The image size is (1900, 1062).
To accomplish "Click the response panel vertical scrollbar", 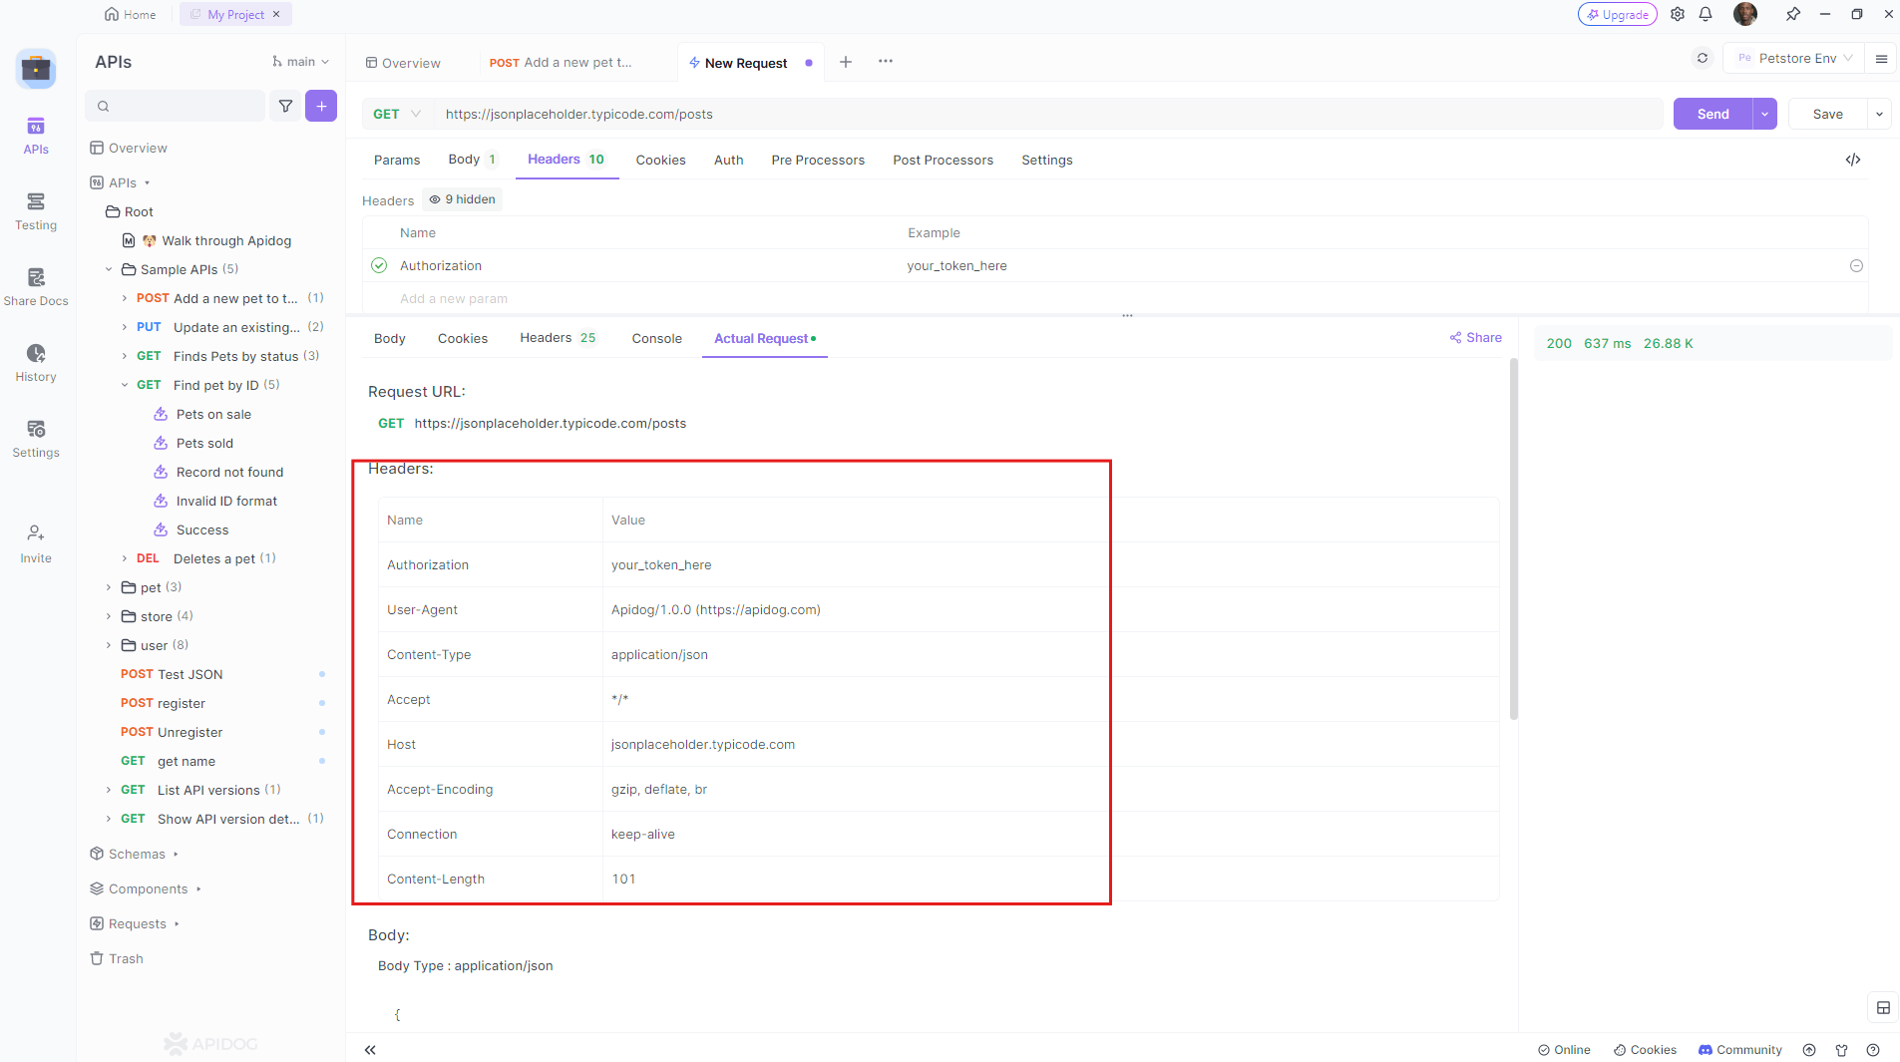I will pos(1514,538).
